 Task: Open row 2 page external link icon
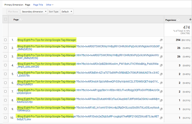click(161, 48)
